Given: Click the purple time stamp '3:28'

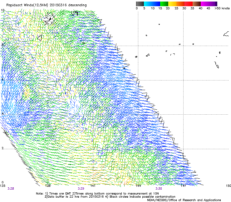Looking at the screenshot, I should click(11, 189).
